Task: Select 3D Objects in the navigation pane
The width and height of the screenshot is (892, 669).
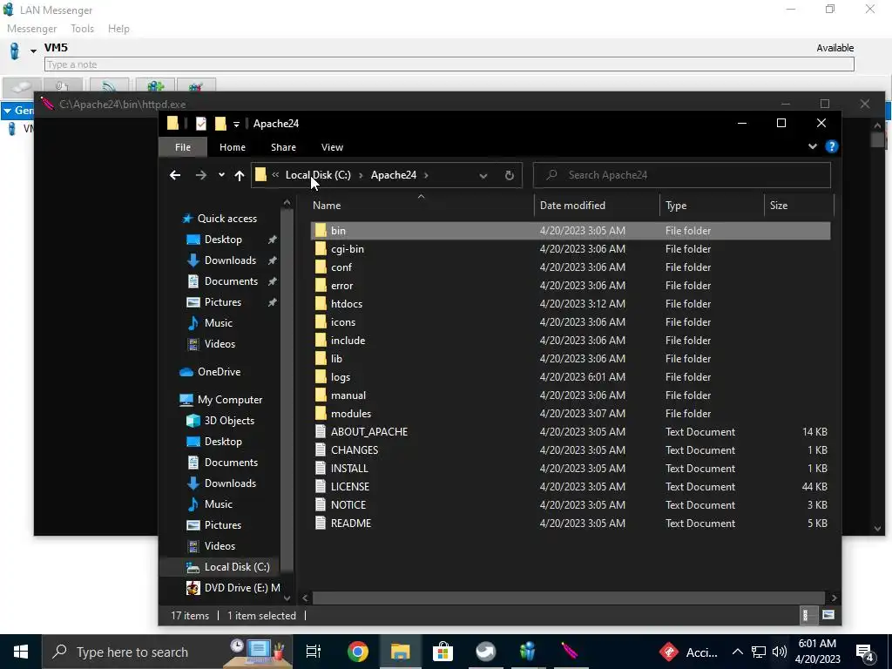Action: click(x=229, y=421)
